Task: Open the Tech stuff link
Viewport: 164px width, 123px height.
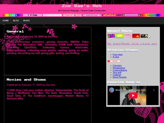Action: [117, 73]
